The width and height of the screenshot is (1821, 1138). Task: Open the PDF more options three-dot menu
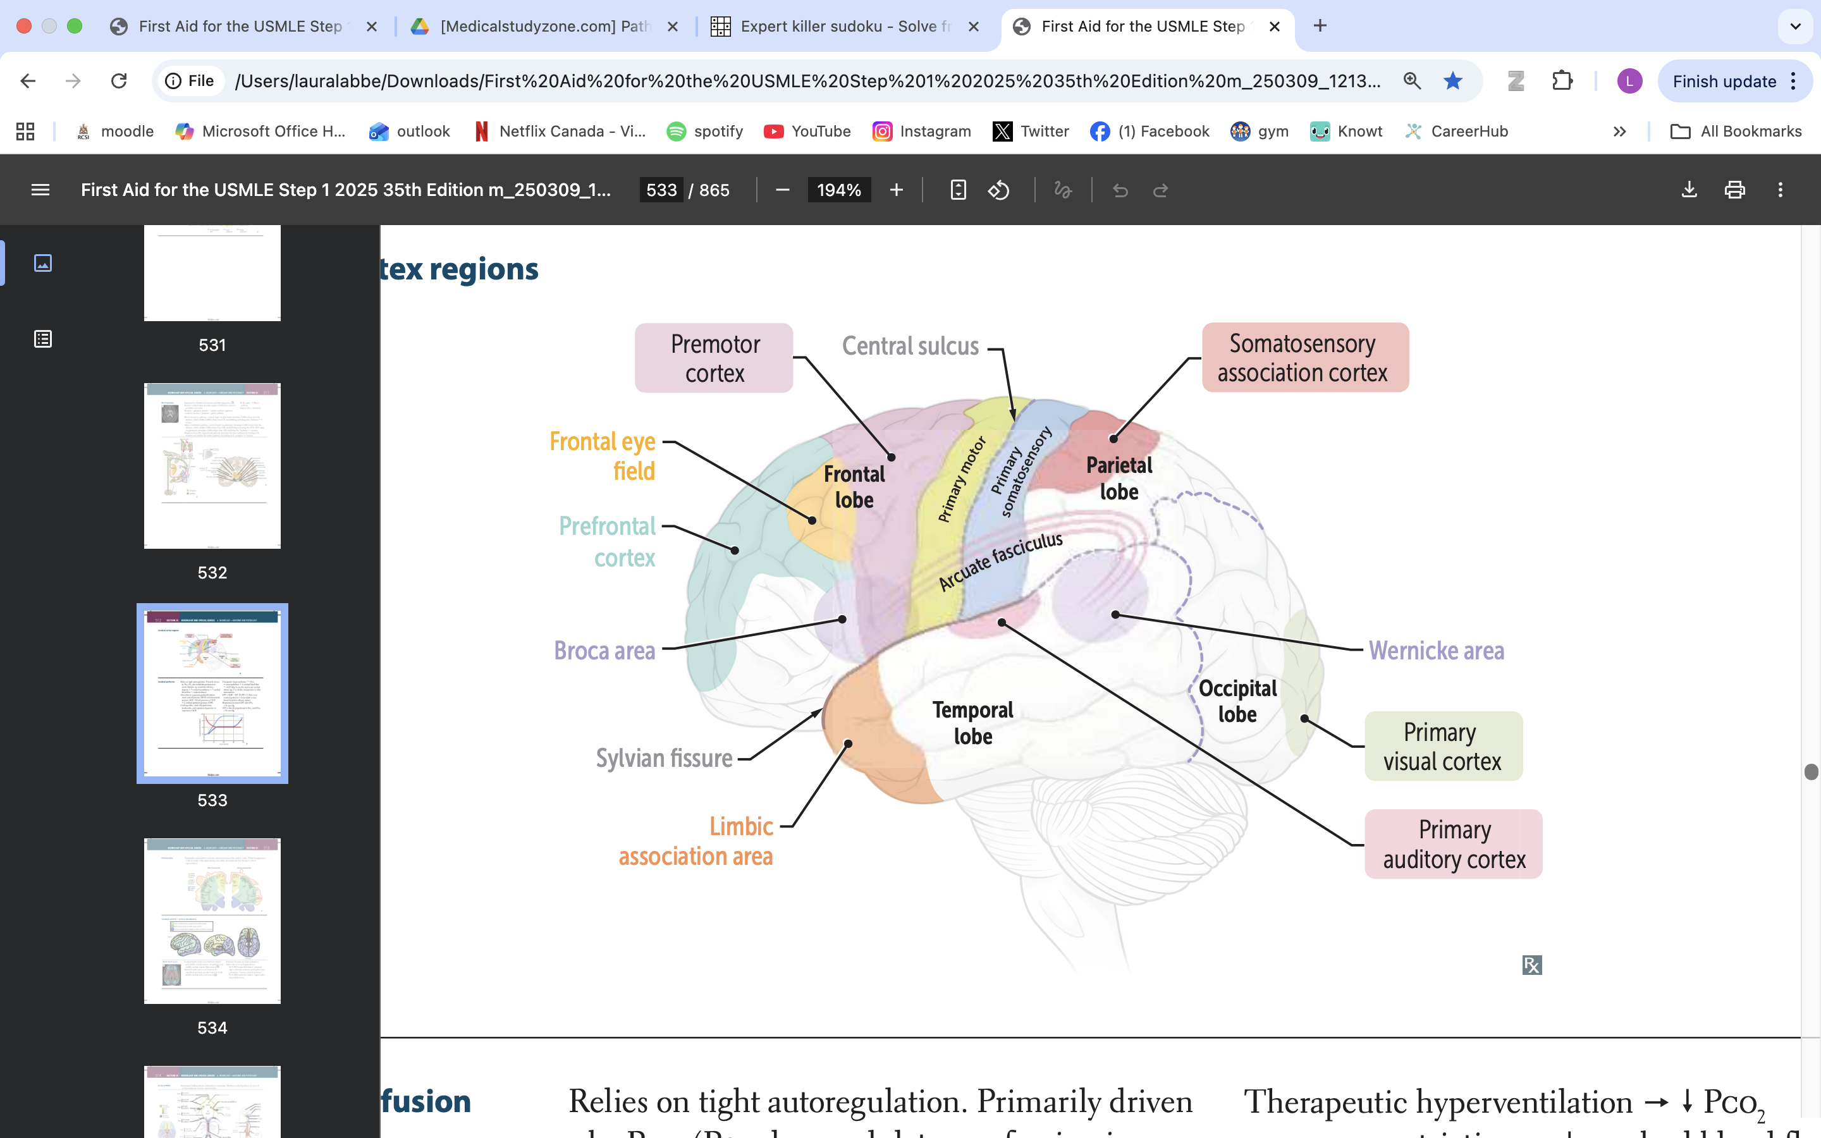pos(1781,190)
